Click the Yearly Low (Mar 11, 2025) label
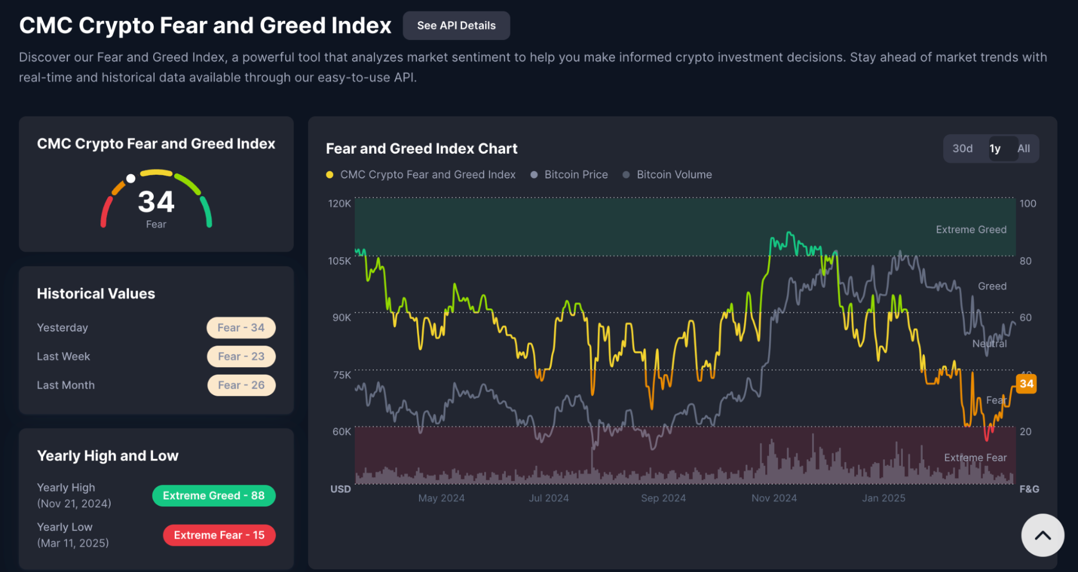 click(x=73, y=535)
